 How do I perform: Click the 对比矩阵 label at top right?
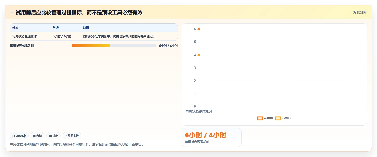pos(360,12)
